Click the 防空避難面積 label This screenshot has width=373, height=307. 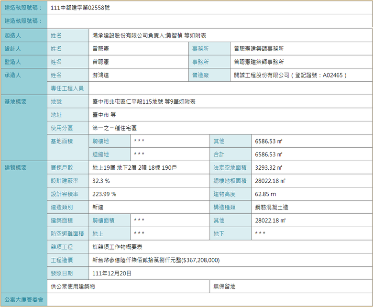(67, 234)
